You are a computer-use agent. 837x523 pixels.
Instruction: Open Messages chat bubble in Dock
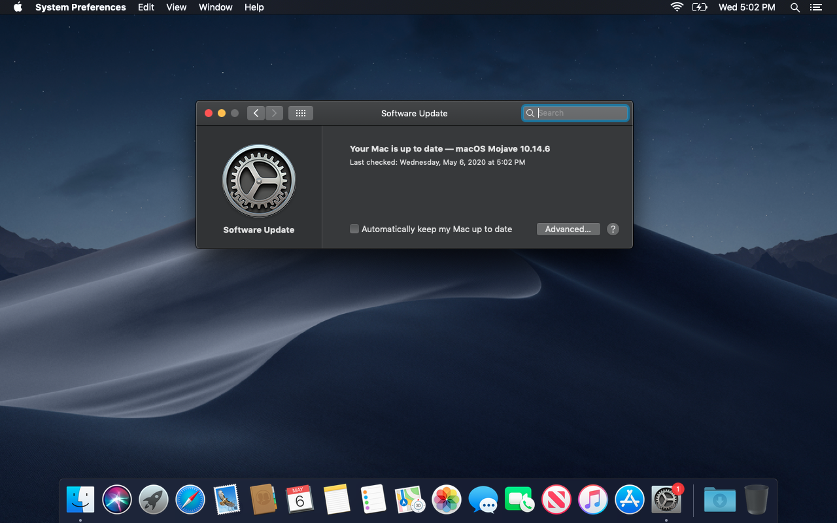(x=483, y=500)
